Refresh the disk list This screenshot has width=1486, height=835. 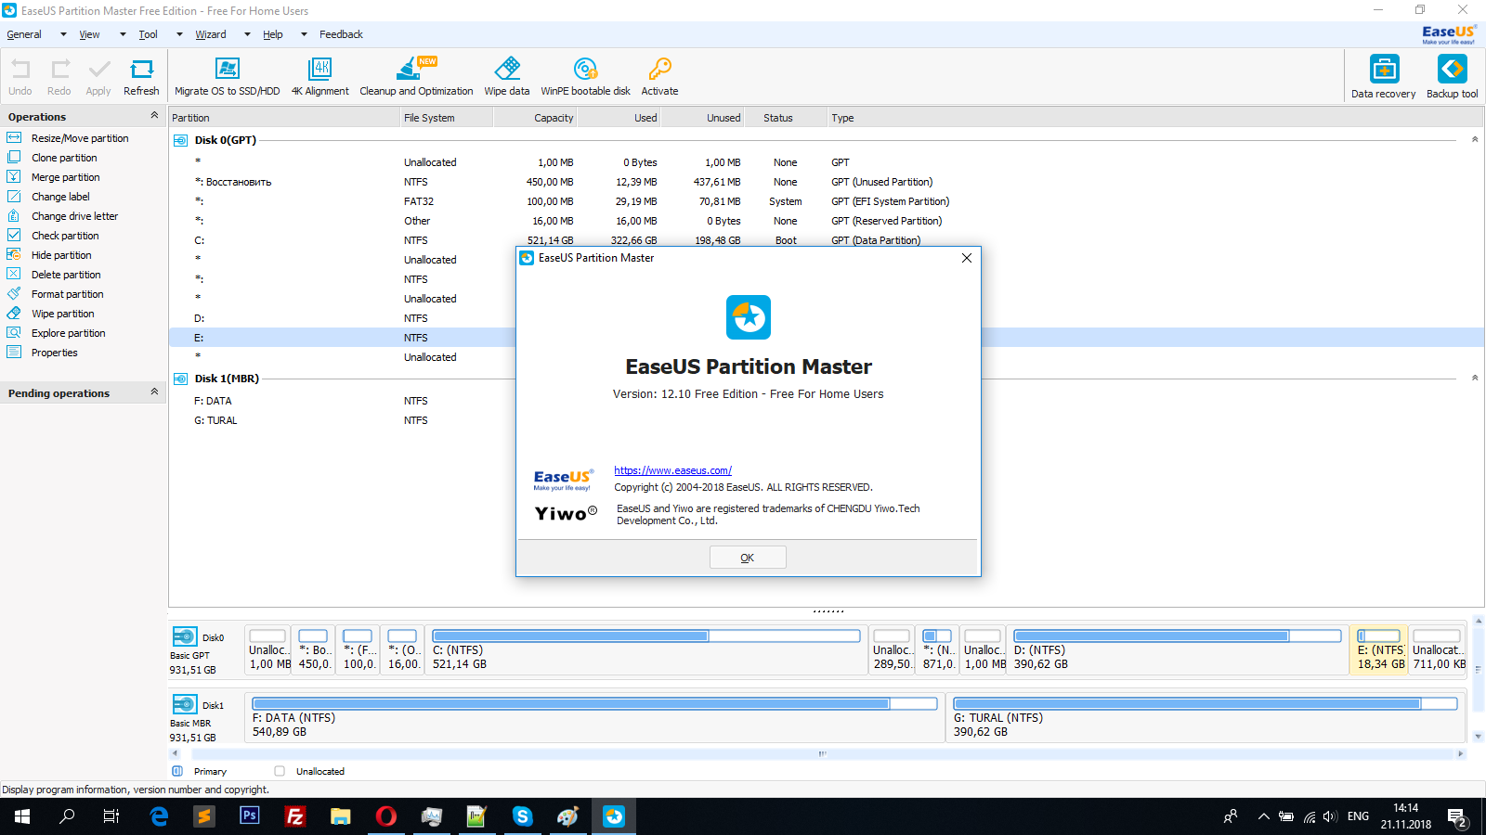click(141, 76)
